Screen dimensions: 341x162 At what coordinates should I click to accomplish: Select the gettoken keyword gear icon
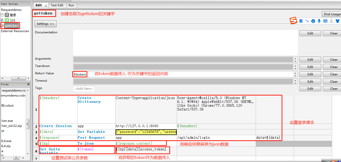click(2, 26)
